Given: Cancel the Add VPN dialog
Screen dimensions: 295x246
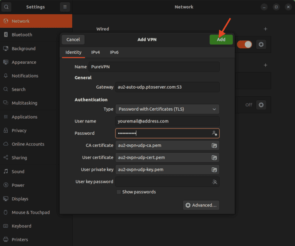Looking at the screenshot, I should [x=73, y=40].
